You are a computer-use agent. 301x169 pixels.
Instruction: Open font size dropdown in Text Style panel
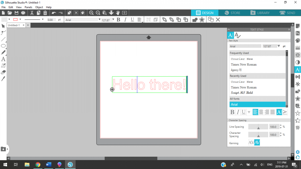(279, 46)
